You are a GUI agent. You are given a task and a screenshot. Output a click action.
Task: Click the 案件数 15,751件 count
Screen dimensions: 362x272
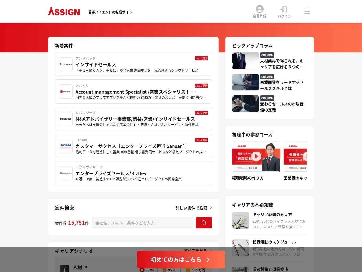click(x=72, y=223)
